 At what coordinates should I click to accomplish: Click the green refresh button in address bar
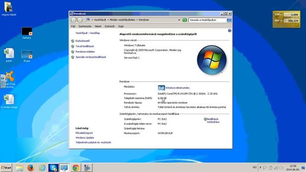(185, 20)
